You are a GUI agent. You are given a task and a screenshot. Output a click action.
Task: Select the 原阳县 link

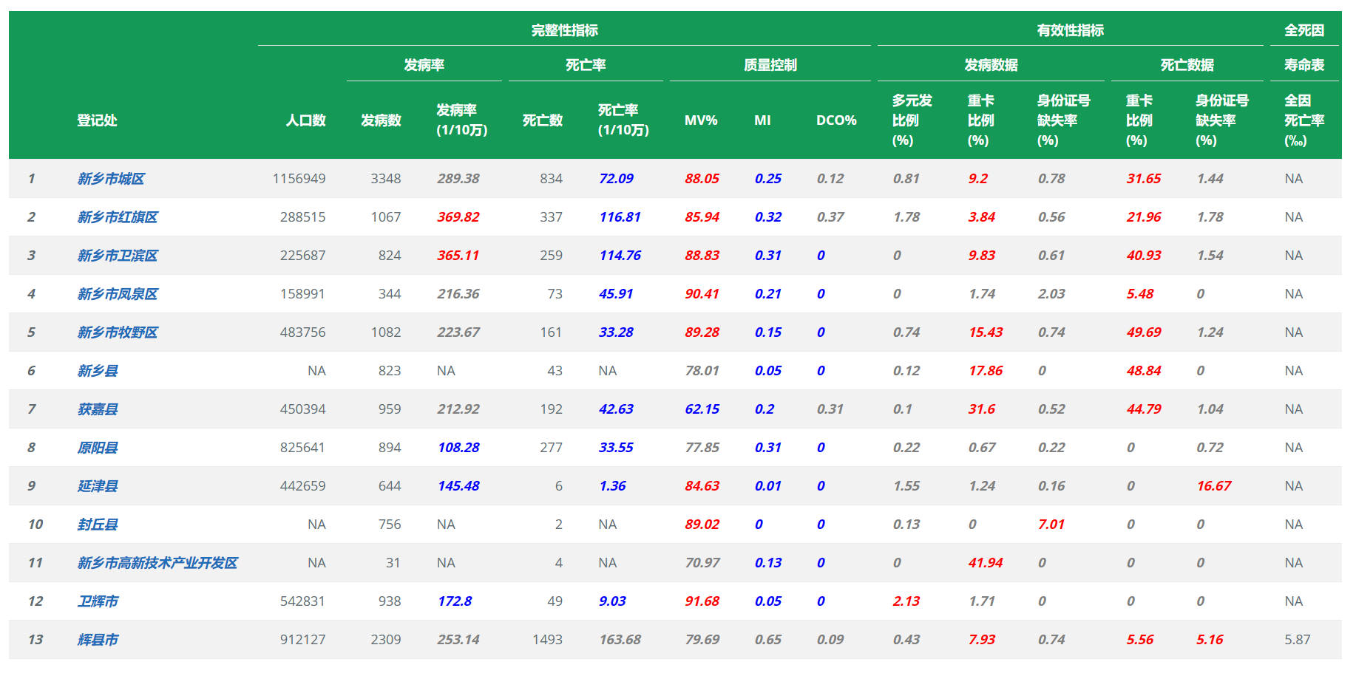click(98, 448)
